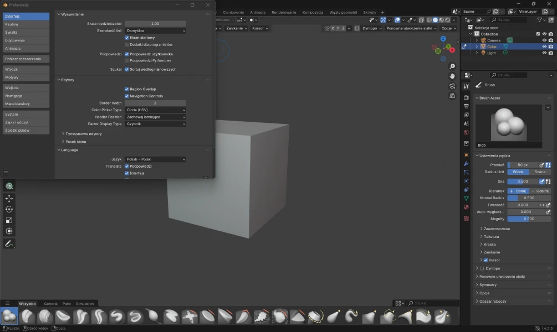Hide the Cube using its eye icon

tap(544, 46)
